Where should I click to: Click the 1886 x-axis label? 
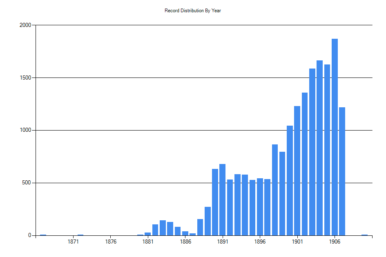pos(185,242)
